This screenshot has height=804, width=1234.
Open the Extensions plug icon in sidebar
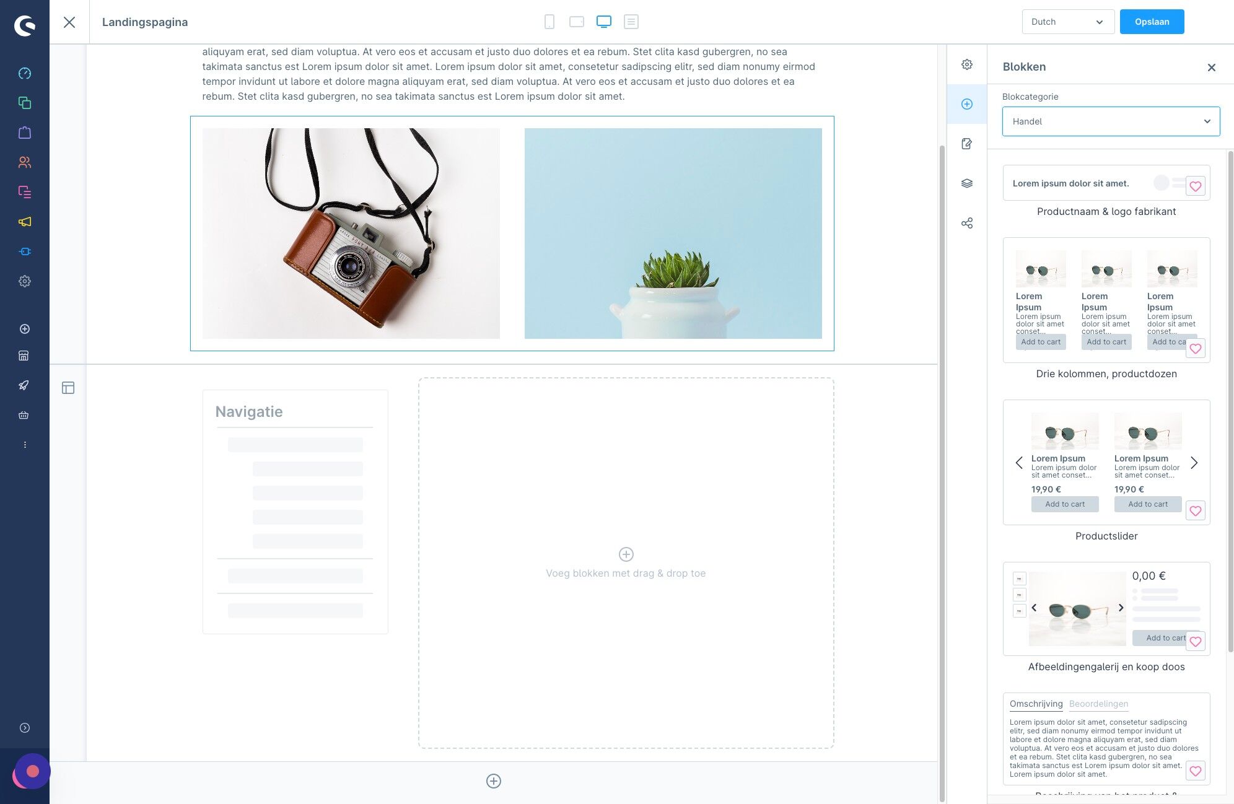tap(25, 251)
